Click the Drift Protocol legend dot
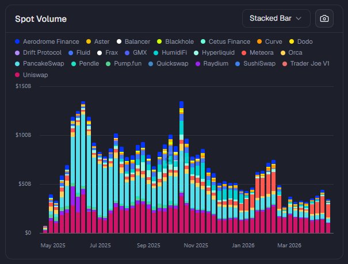The height and width of the screenshot is (264, 348). pos(17,52)
